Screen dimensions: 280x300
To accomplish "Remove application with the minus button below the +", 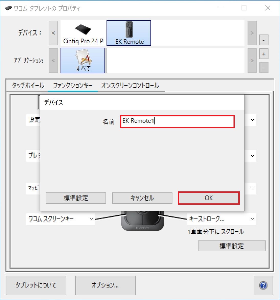I will [x=264, y=67].
